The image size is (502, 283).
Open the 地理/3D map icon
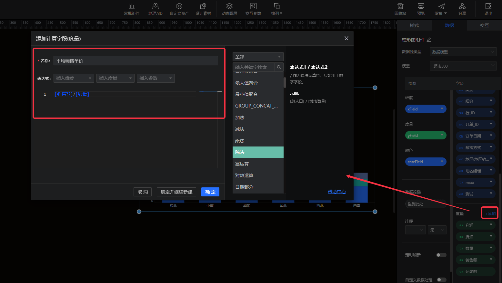[x=156, y=6]
